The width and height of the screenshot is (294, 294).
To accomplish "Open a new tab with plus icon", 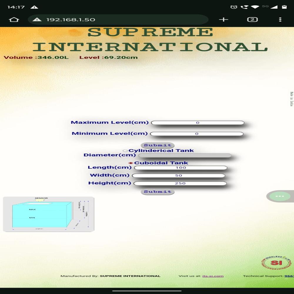I will point(223,20).
